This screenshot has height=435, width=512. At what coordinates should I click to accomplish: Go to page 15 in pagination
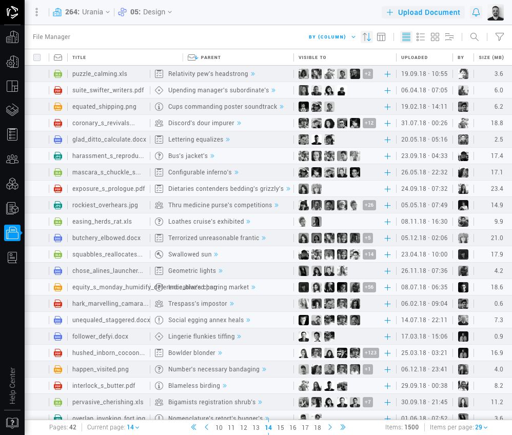click(281, 427)
